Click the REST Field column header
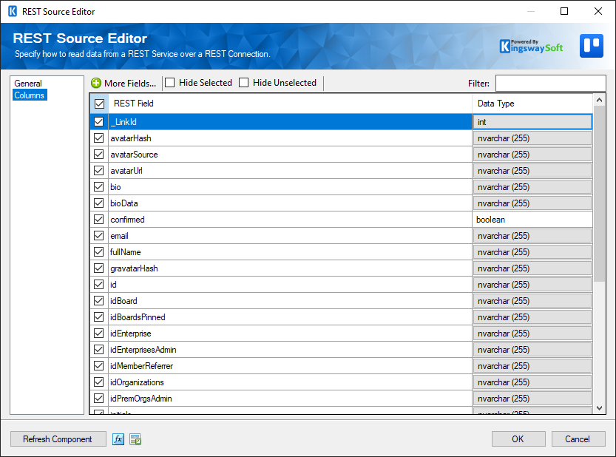 (291, 104)
